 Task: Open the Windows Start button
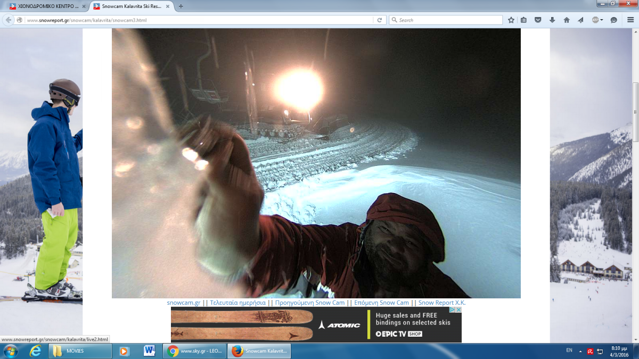click(11, 351)
